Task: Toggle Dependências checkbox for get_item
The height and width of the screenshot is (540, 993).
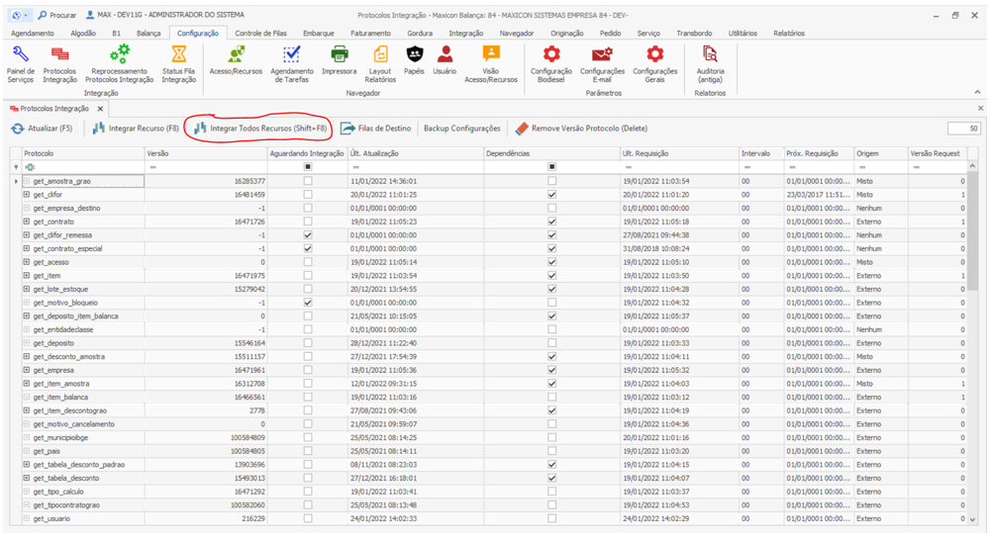Action: [552, 276]
